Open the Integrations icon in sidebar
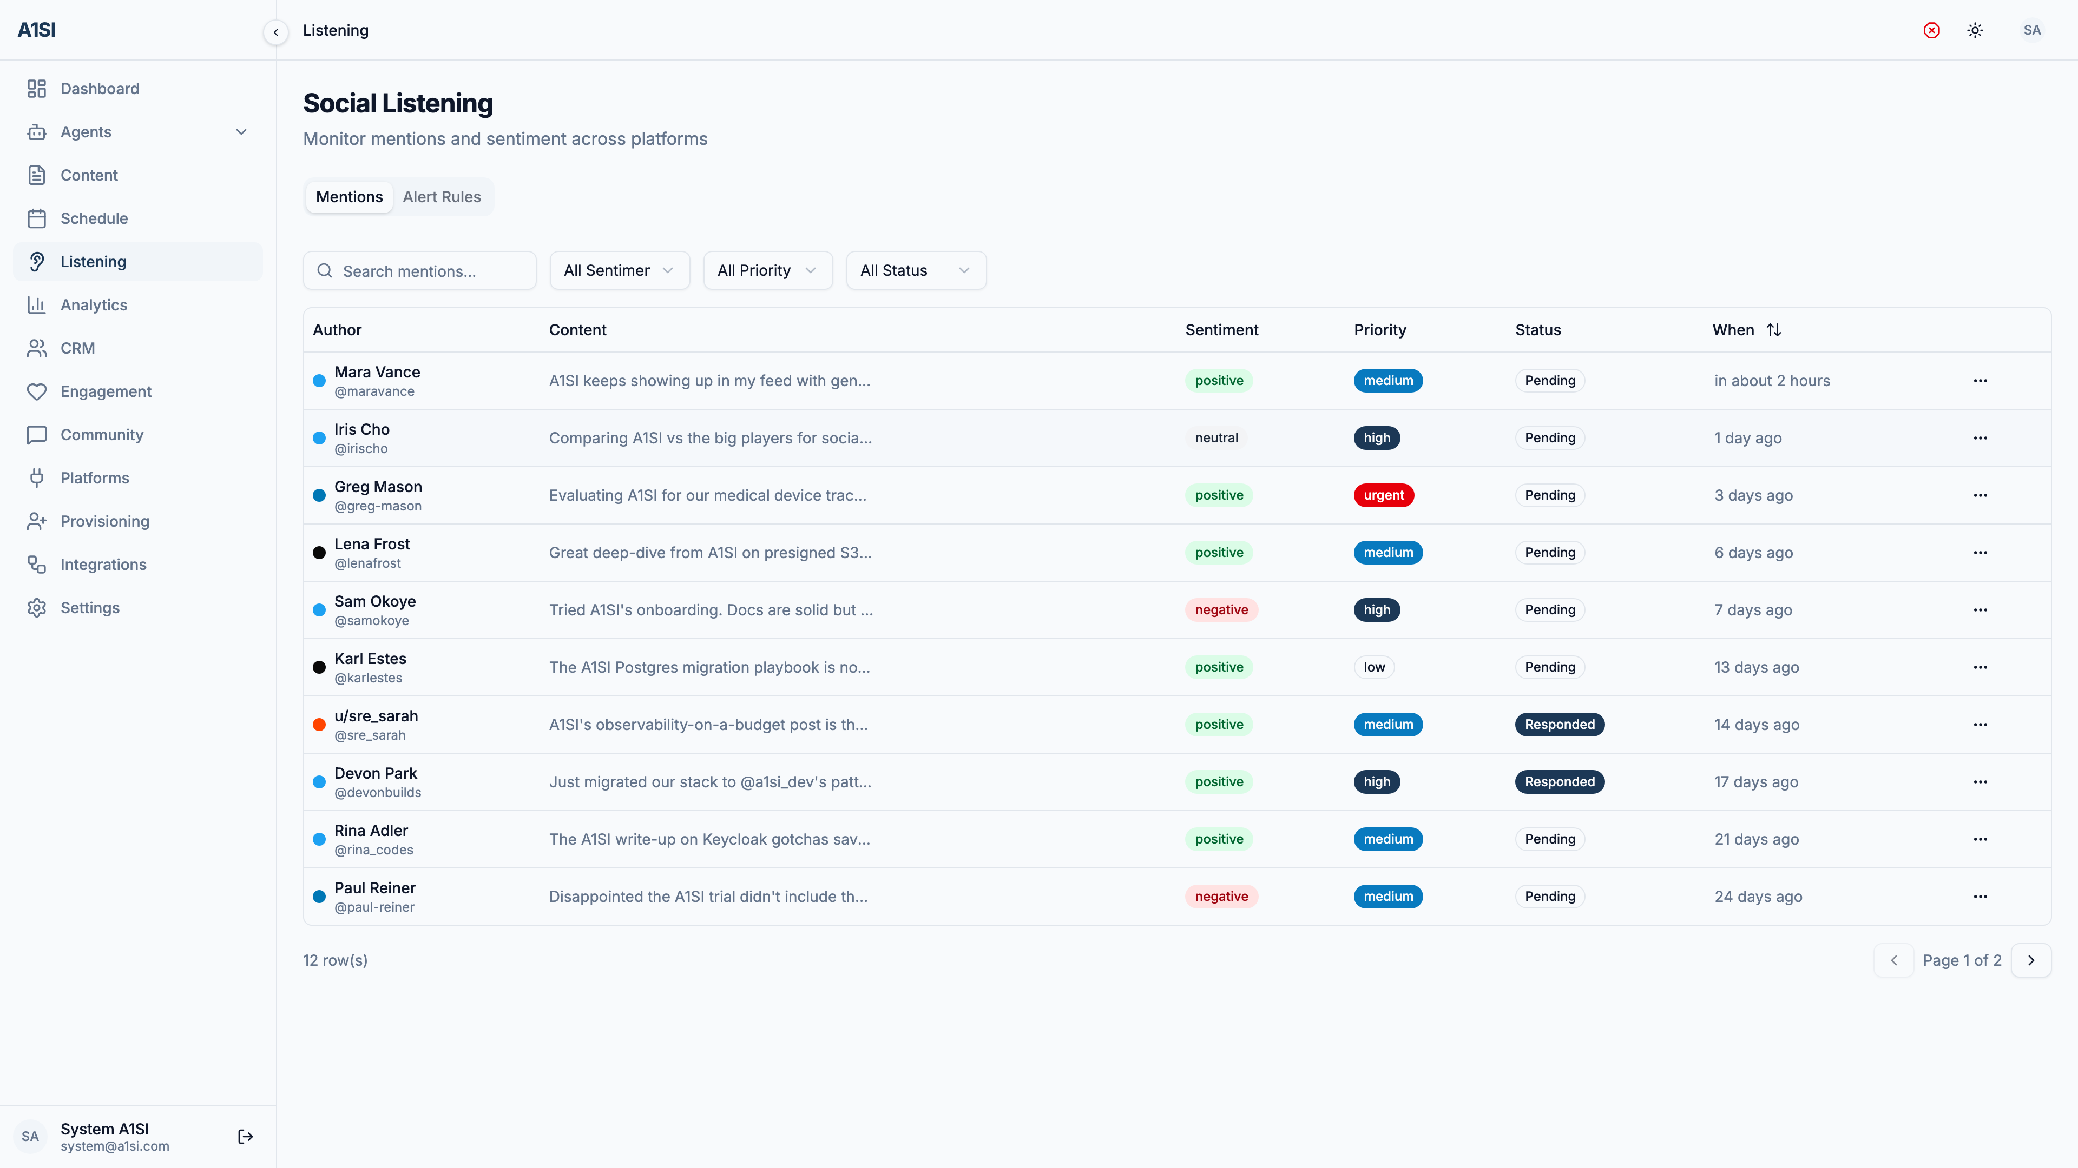 click(36, 564)
